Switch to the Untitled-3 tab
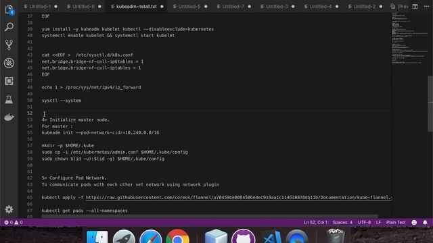The height and width of the screenshot is (243, 433). pos(277,6)
